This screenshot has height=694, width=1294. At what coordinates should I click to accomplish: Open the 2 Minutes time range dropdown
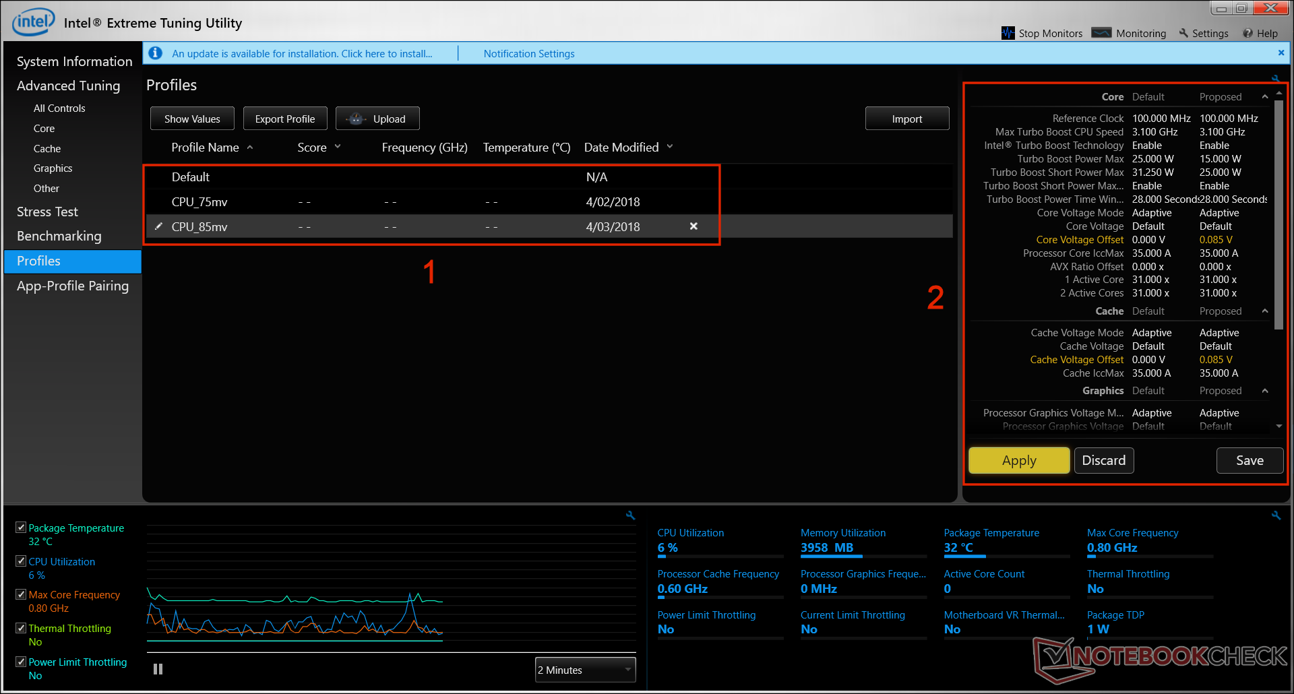(x=585, y=670)
